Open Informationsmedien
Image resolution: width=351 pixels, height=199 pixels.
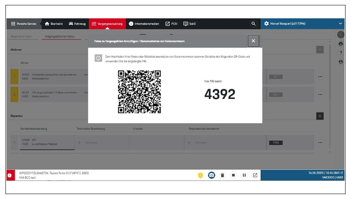point(144,24)
